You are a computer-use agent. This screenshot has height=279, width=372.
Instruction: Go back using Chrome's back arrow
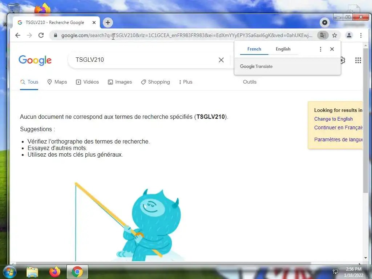tap(18, 35)
